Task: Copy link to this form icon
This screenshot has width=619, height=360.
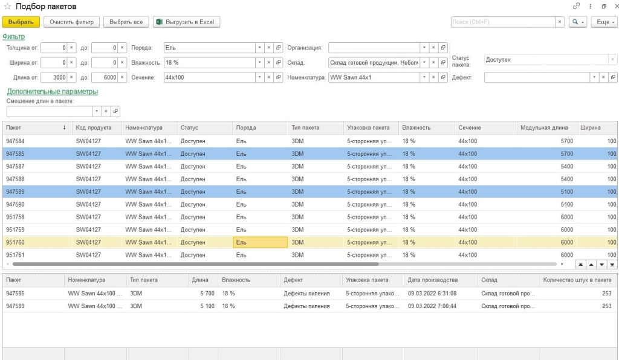Action: tap(576, 6)
